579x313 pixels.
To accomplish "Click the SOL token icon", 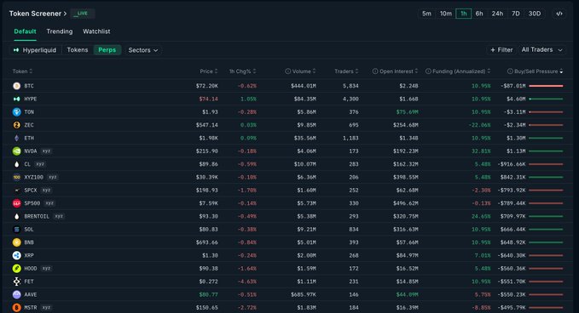I will pos(16,230).
